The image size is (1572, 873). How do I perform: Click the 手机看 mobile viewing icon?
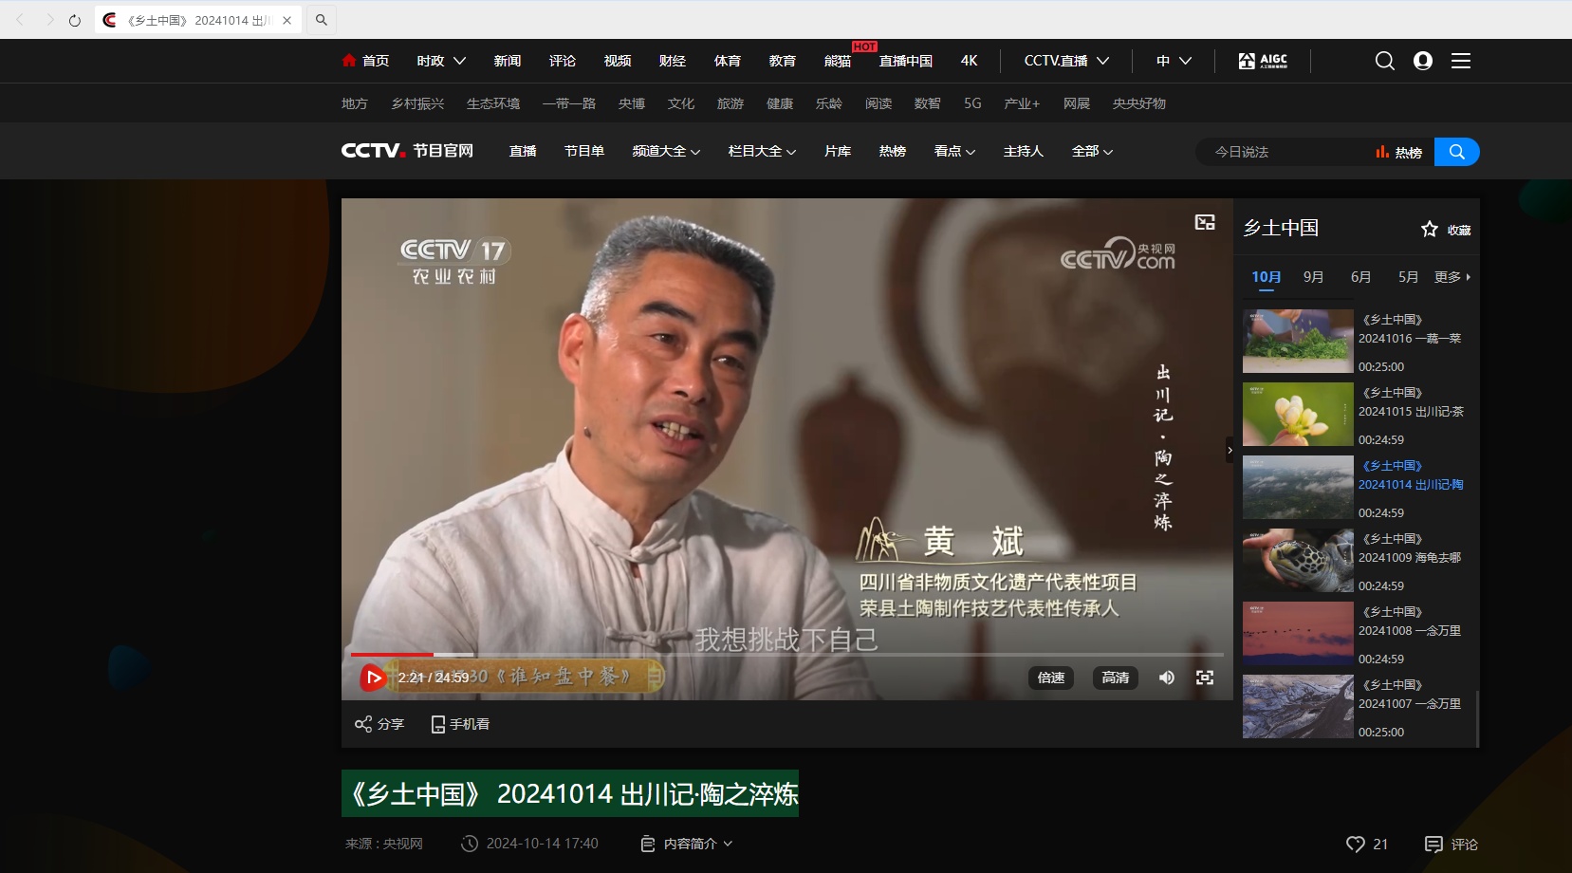pyautogui.click(x=437, y=723)
